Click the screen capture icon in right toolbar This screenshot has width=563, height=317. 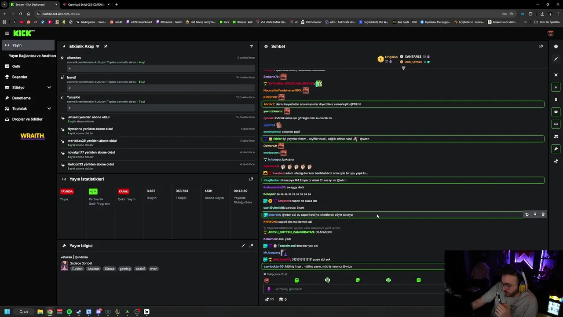pos(556,75)
